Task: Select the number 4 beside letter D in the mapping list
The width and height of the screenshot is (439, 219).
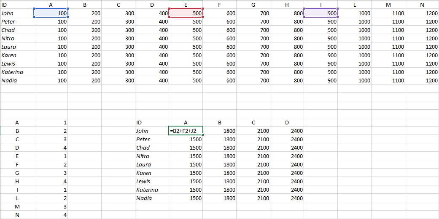Action: 51,147
